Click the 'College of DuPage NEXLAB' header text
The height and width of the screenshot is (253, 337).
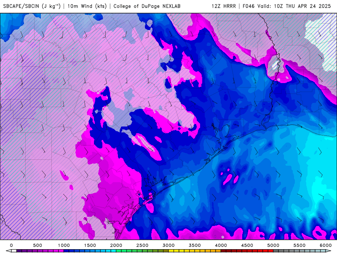point(147,6)
